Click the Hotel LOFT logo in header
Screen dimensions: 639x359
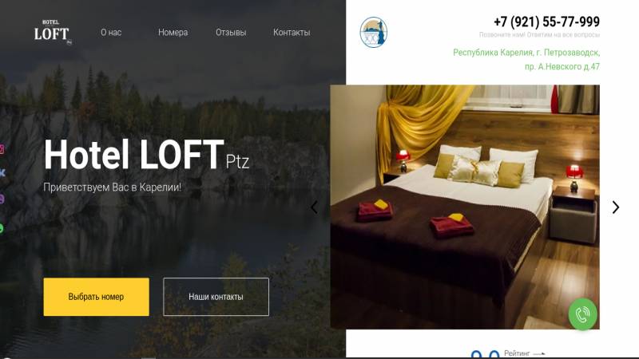click(x=53, y=32)
